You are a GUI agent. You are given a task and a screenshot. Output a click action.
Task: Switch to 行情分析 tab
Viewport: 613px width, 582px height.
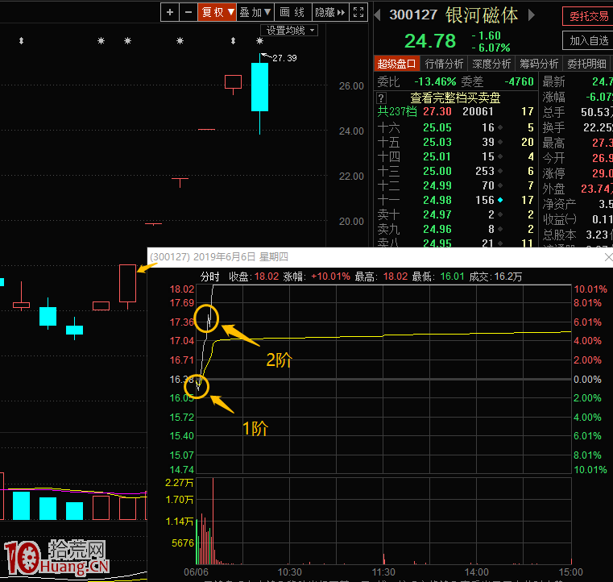444,64
